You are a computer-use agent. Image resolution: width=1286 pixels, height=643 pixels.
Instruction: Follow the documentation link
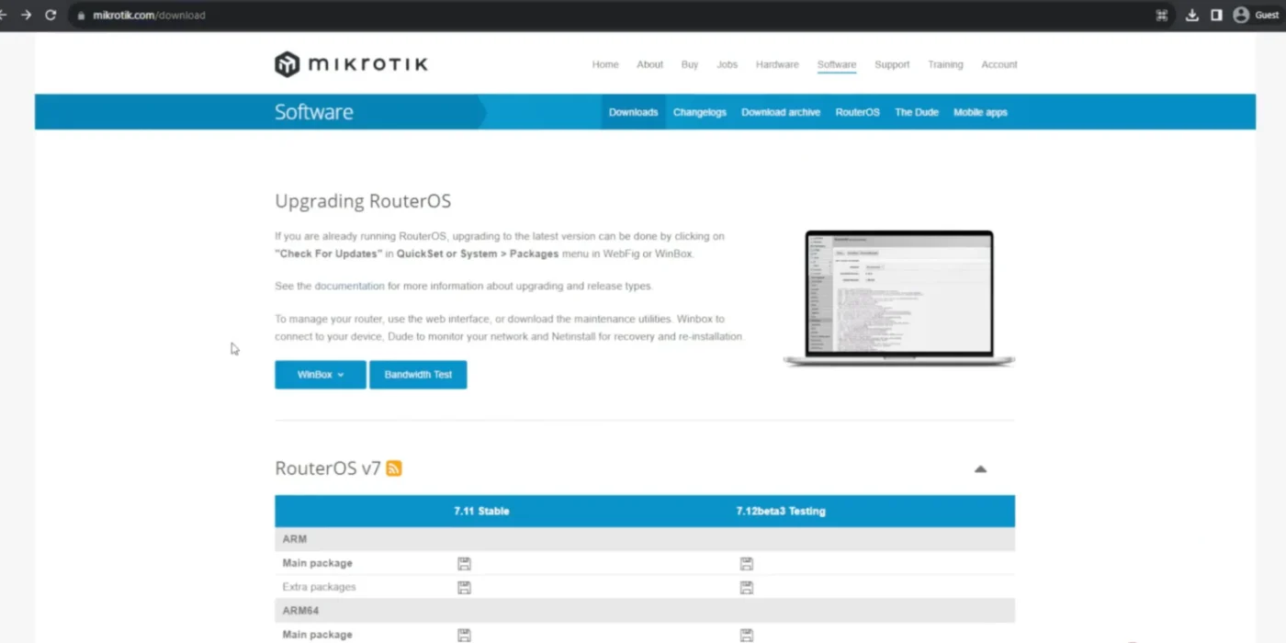tap(349, 287)
